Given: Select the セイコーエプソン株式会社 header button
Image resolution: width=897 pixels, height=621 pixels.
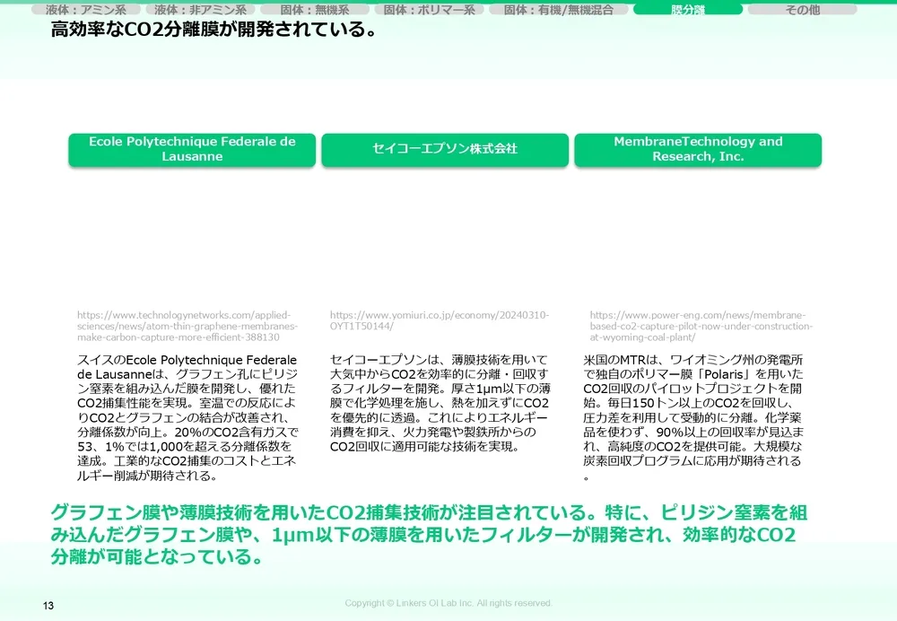Looking at the screenshot, I should [x=445, y=150].
